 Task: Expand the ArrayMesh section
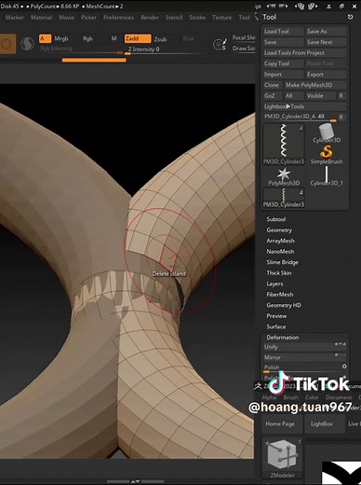(280, 241)
